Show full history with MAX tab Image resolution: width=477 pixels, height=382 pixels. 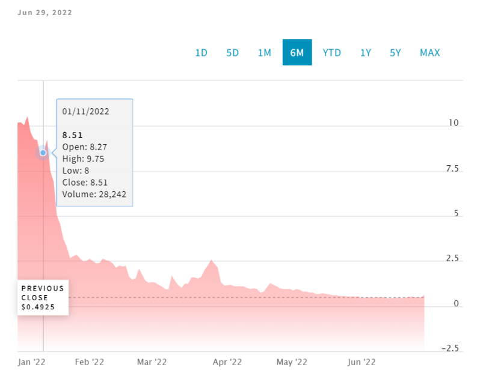click(x=430, y=53)
